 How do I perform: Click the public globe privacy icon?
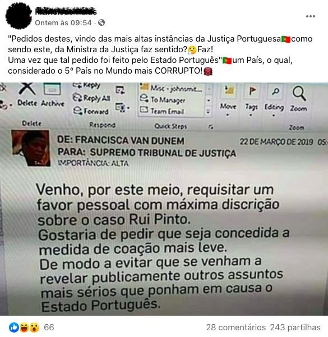[101, 22]
